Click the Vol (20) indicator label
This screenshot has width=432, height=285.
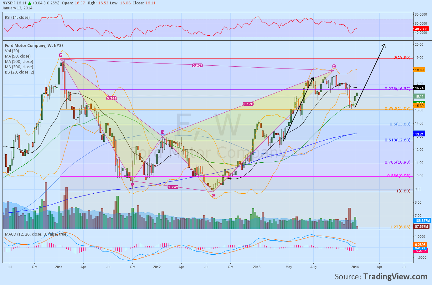[12, 51]
